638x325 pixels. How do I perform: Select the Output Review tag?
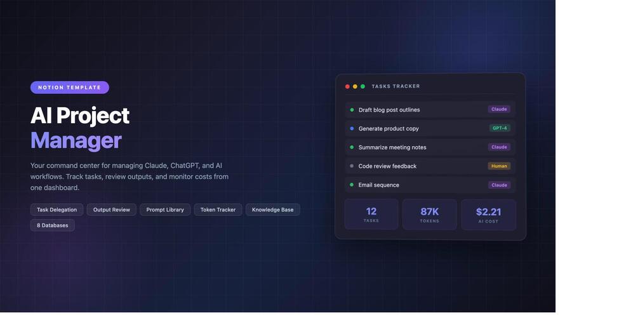click(x=112, y=210)
